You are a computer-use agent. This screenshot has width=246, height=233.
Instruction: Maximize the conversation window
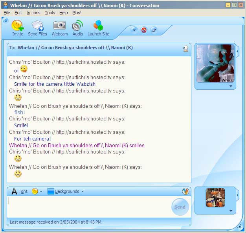coord(234,5)
